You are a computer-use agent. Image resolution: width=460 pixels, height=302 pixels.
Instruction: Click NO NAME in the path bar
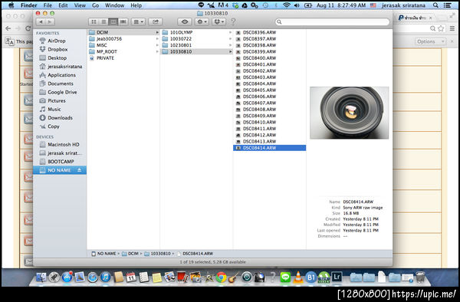(x=103, y=254)
